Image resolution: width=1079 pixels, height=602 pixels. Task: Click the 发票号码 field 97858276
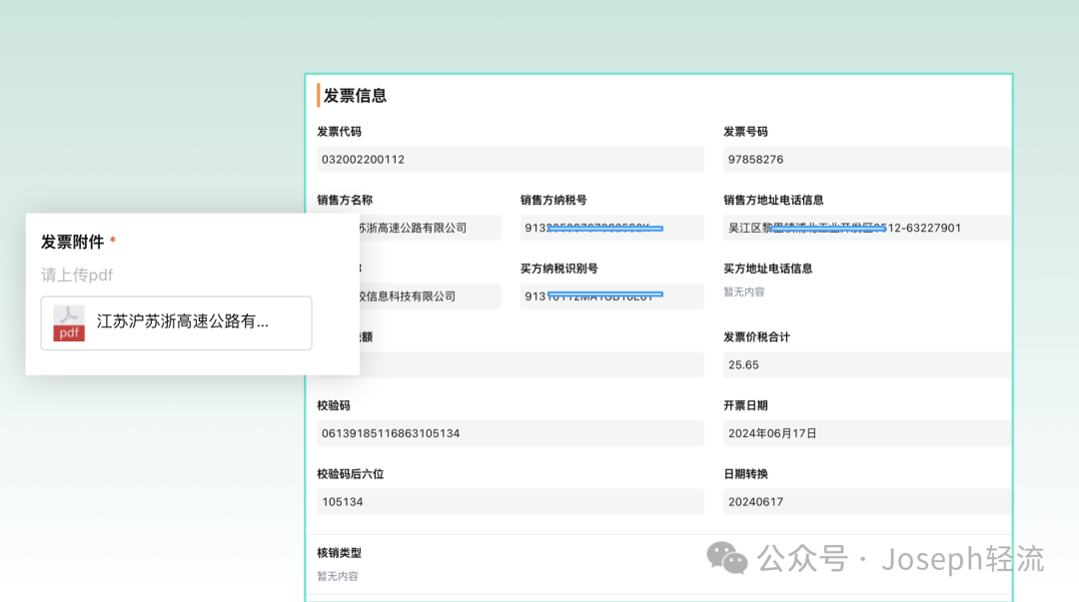click(x=867, y=159)
